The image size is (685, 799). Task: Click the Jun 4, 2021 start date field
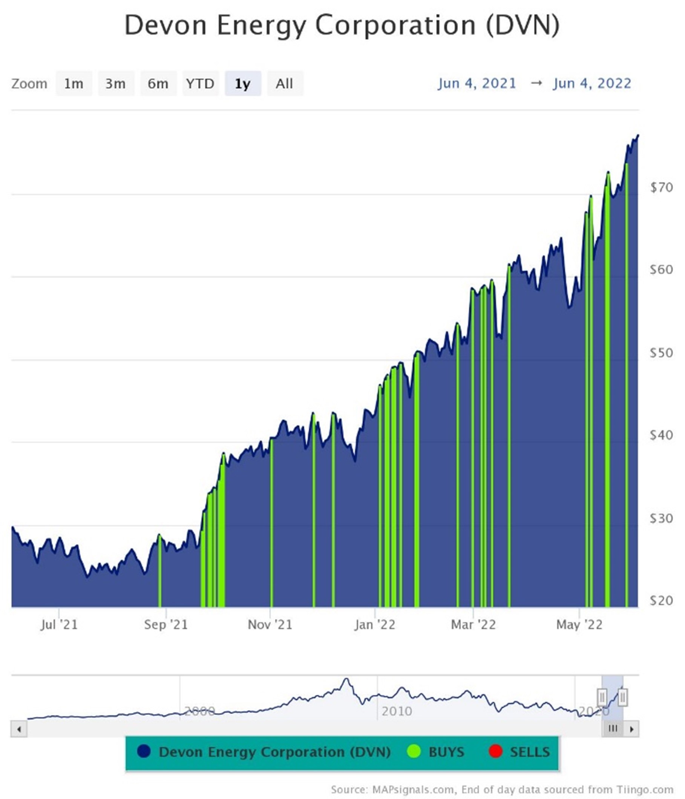pyautogui.click(x=477, y=83)
